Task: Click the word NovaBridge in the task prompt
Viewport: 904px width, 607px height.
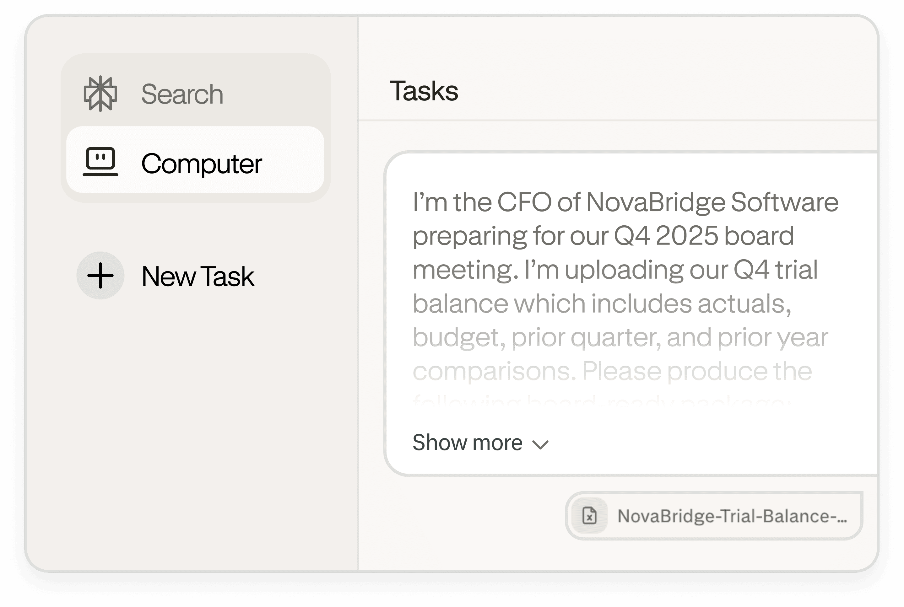Action: [655, 202]
